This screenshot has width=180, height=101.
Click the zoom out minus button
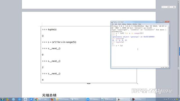[x=166, y=7]
